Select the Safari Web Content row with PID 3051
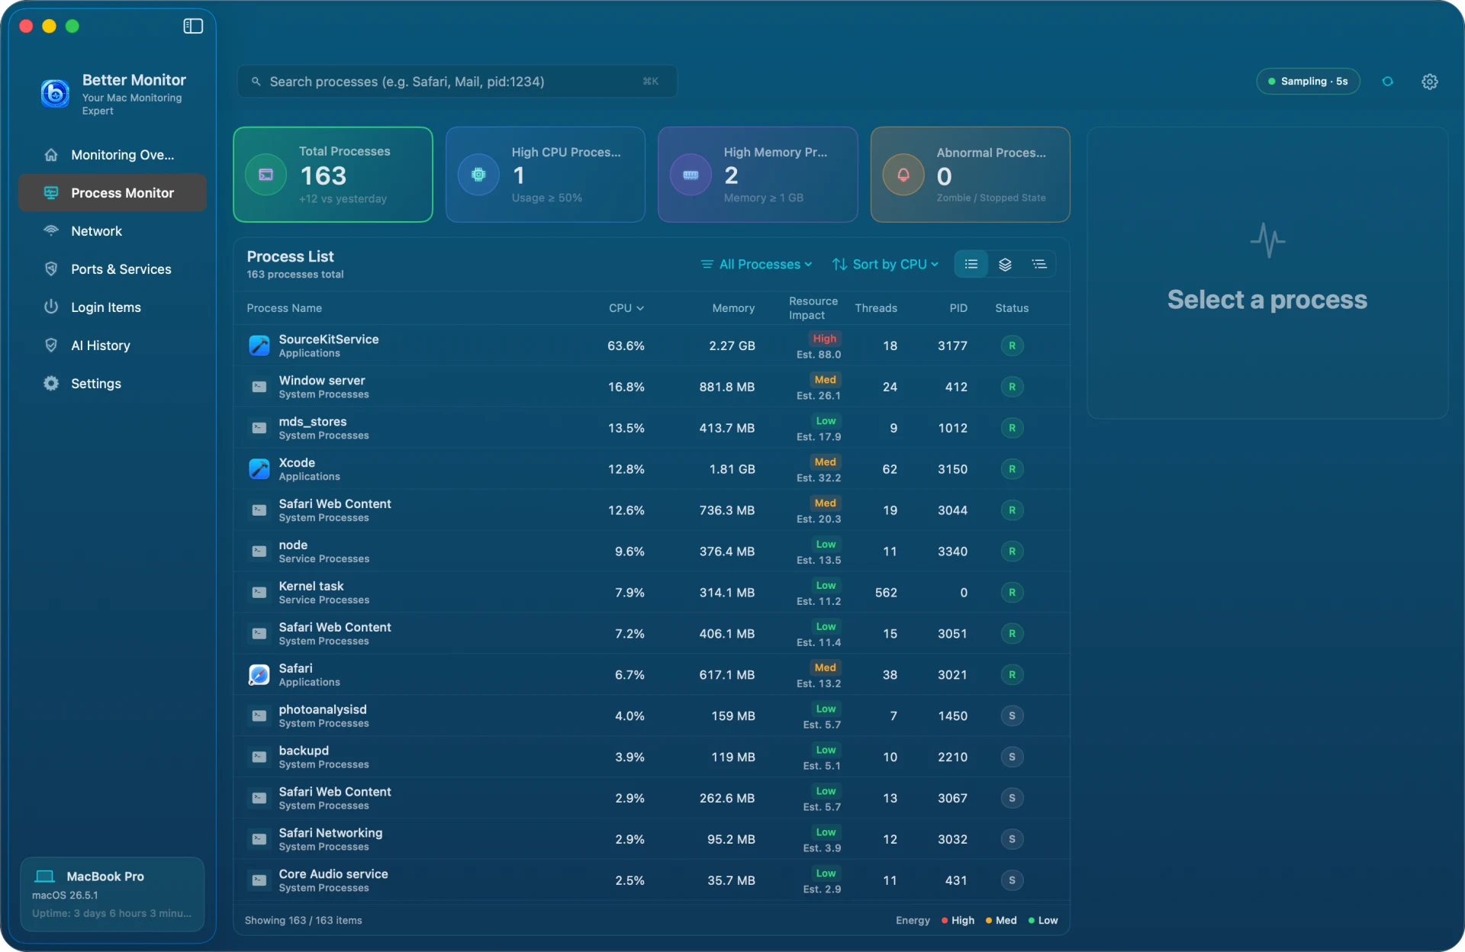This screenshot has width=1465, height=952. 652,634
